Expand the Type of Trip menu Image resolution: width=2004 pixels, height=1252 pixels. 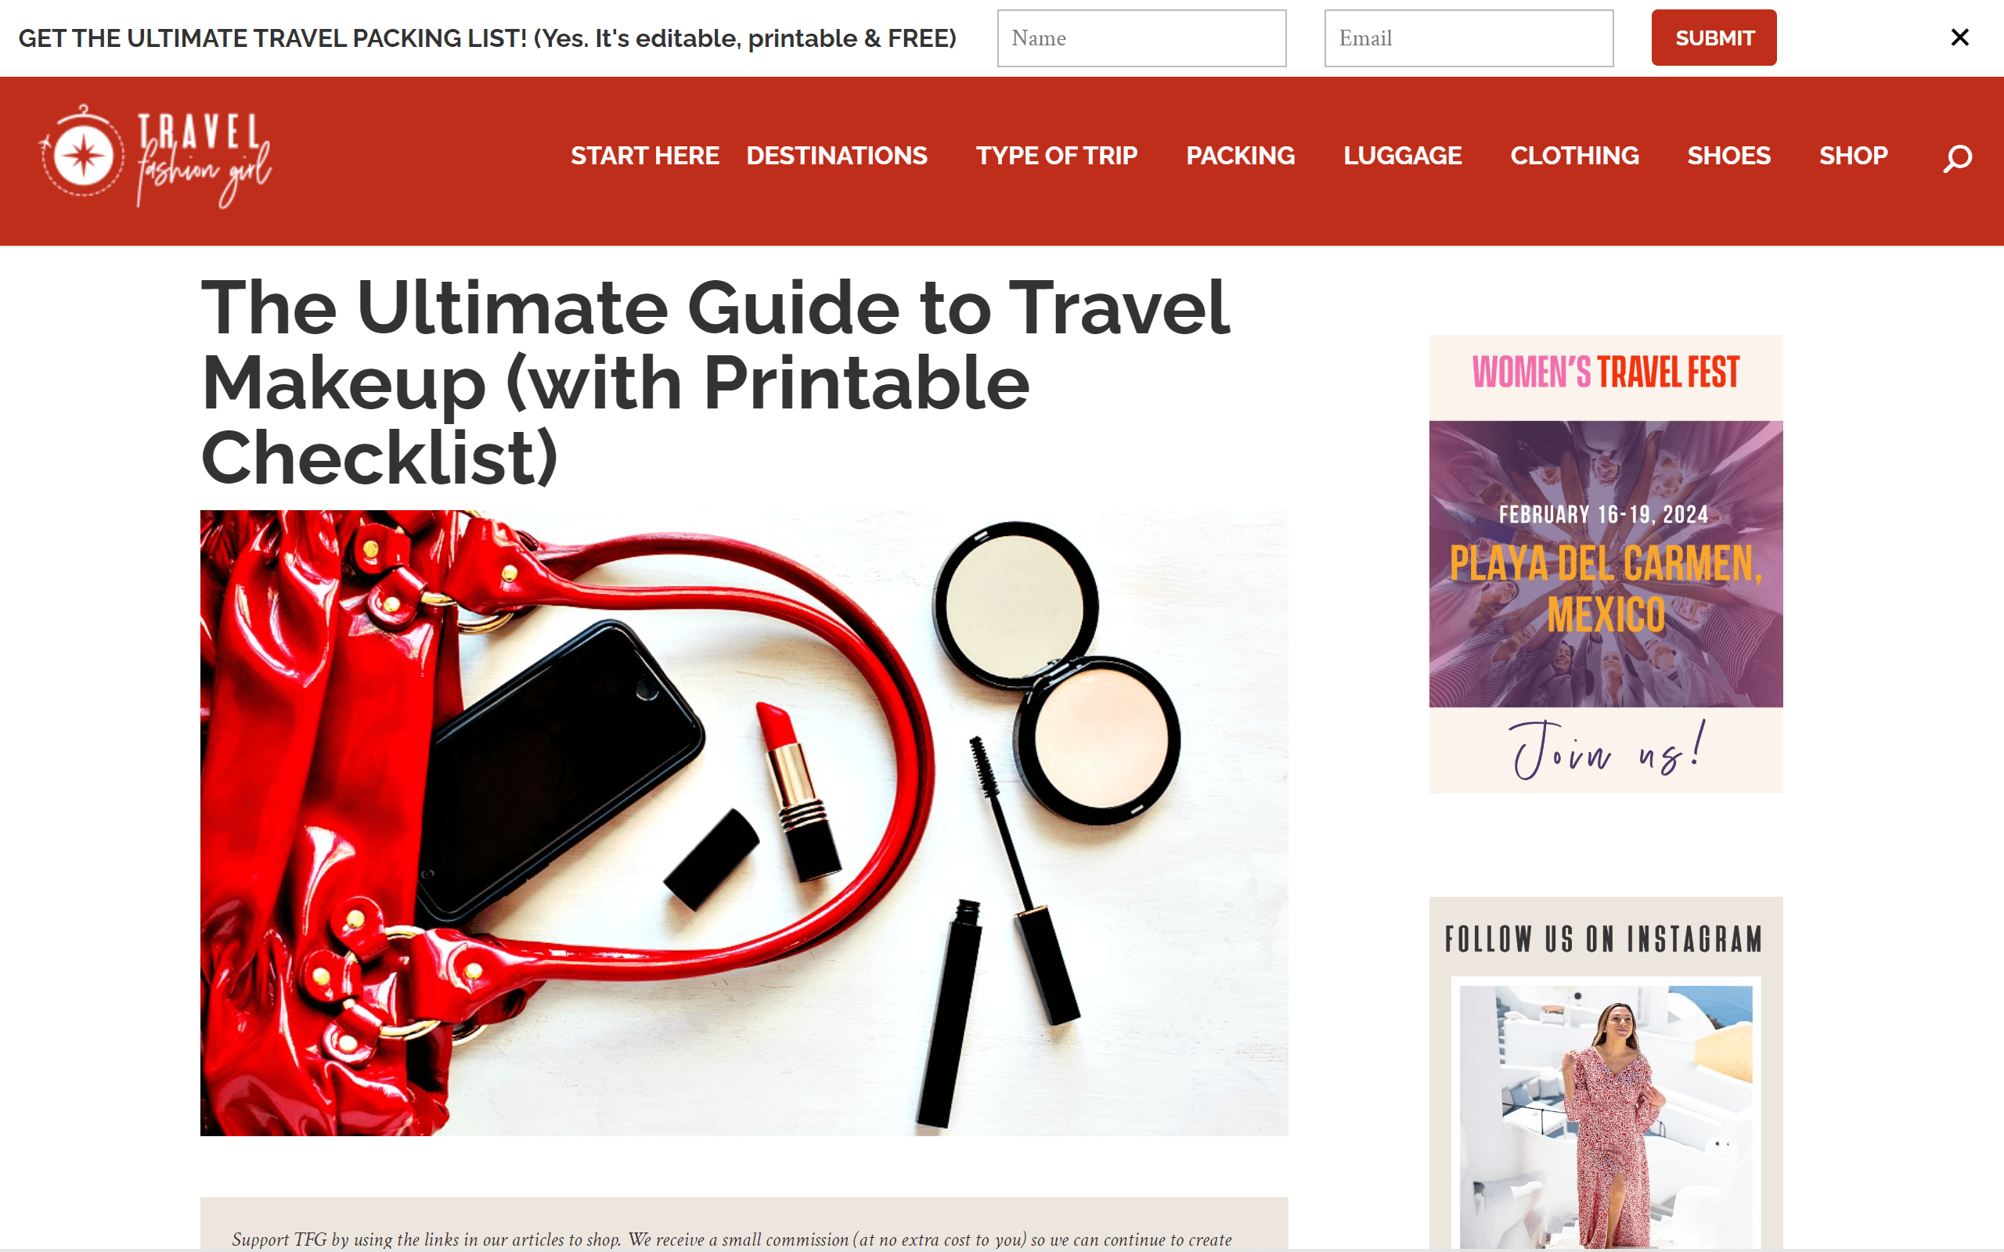pyautogui.click(x=1057, y=156)
